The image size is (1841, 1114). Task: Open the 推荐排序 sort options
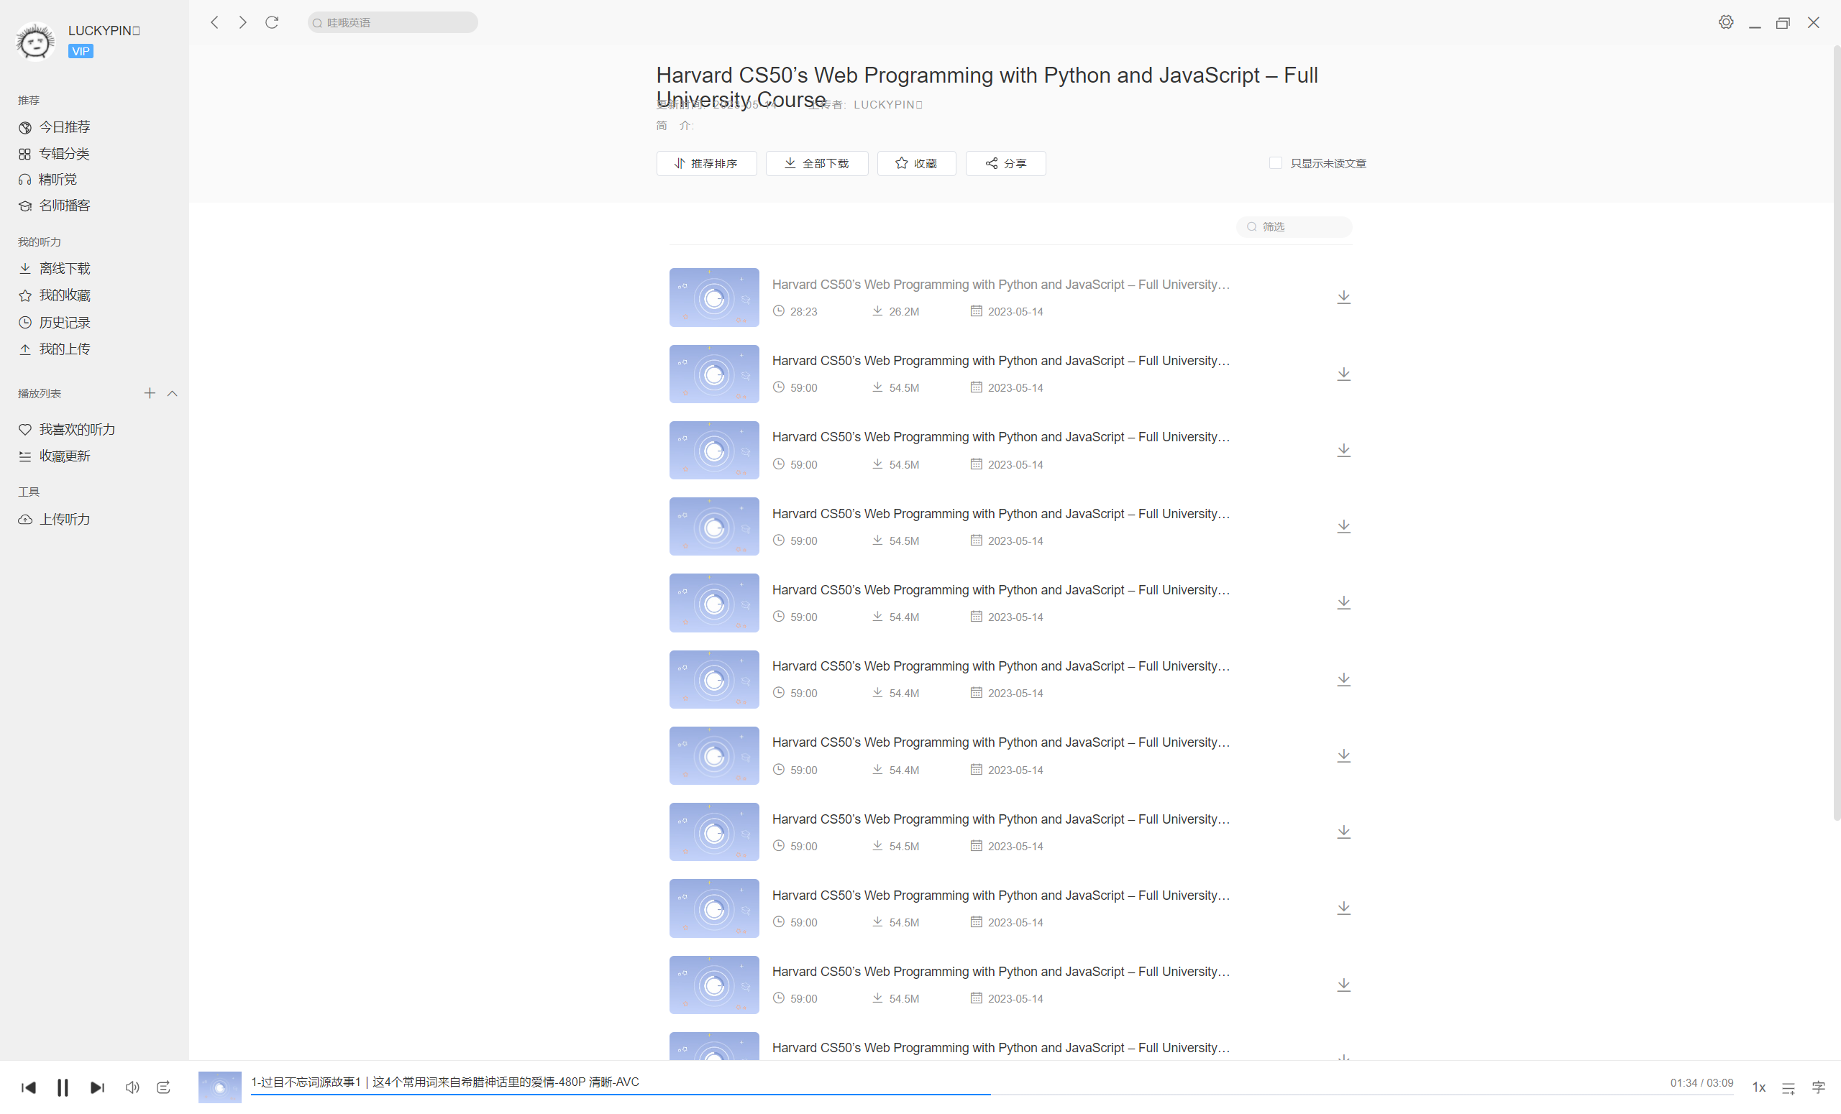pyautogui.click(x=706, y=162)
